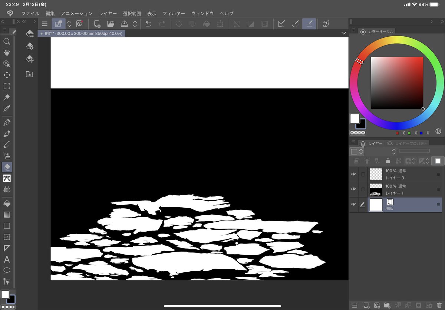Activate the Fill bucket tool

pos(7,203)
